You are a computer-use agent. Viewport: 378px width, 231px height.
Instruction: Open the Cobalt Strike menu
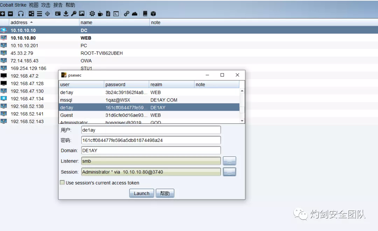click(13, 5)
